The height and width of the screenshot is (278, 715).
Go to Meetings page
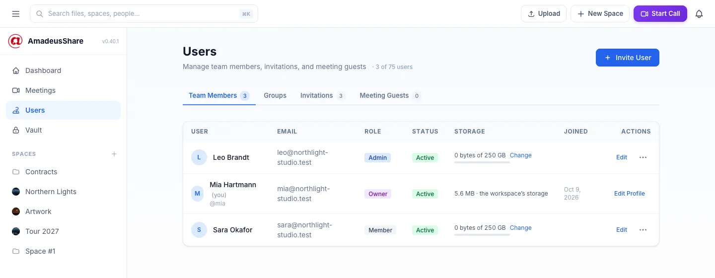click(x=63, y=90)
